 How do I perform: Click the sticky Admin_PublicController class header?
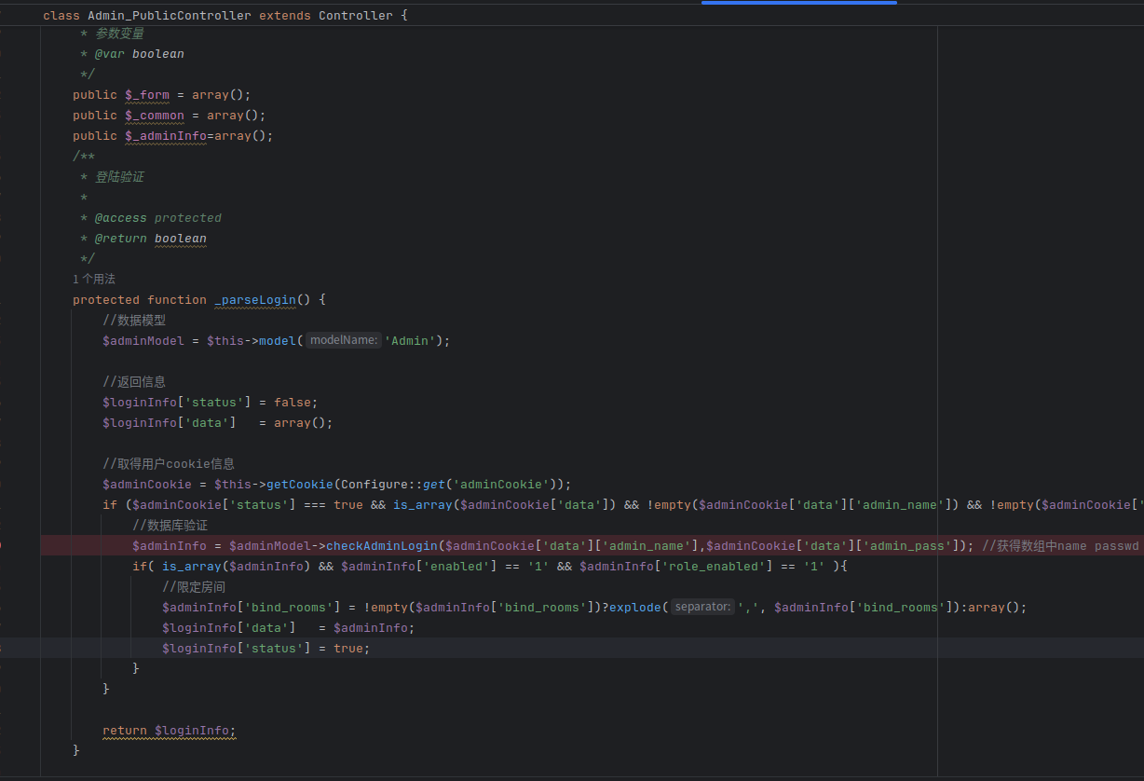click(169, 16)
